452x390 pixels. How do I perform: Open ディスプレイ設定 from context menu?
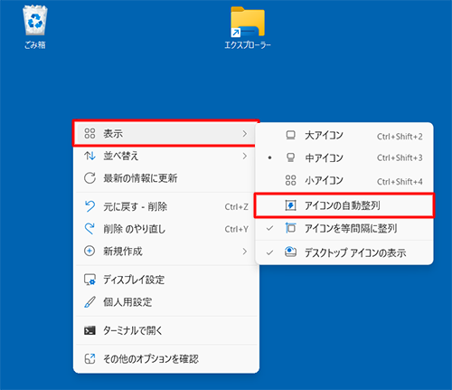pyautogui.click(x=166, y=280)
